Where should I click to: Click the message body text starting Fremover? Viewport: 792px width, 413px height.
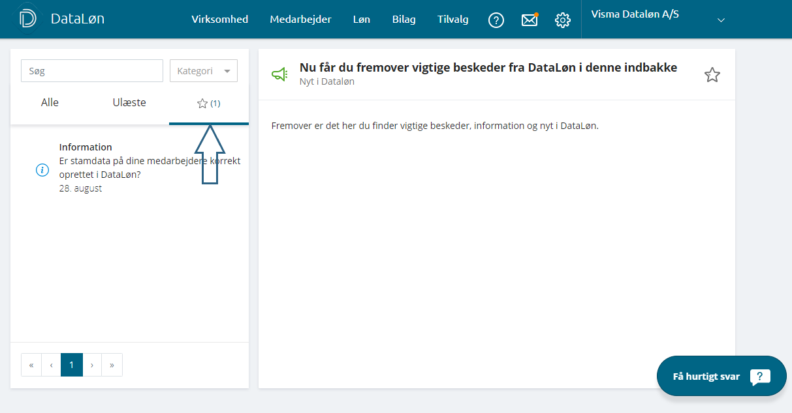[x=435, y=125]
